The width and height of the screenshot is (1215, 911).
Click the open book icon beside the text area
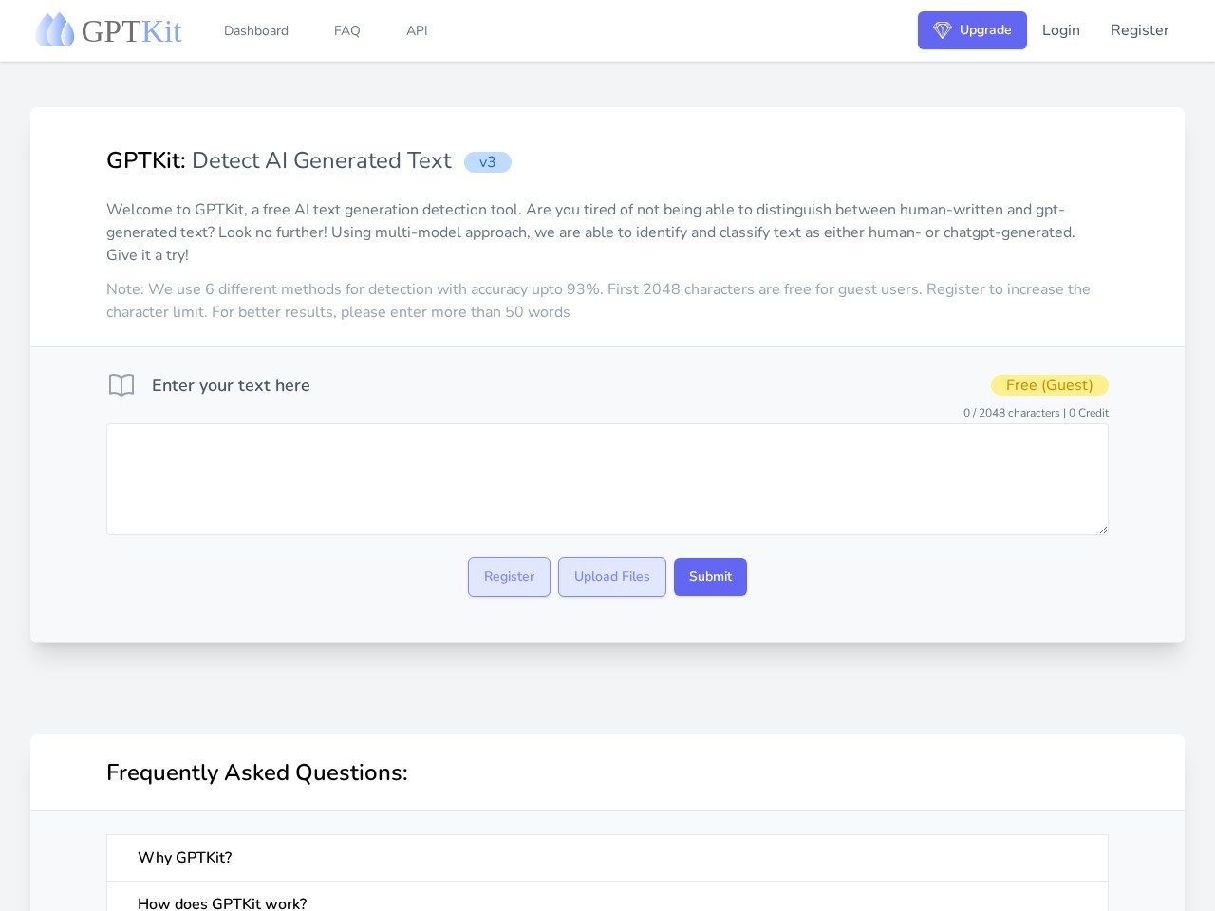(x=121, y=385)
